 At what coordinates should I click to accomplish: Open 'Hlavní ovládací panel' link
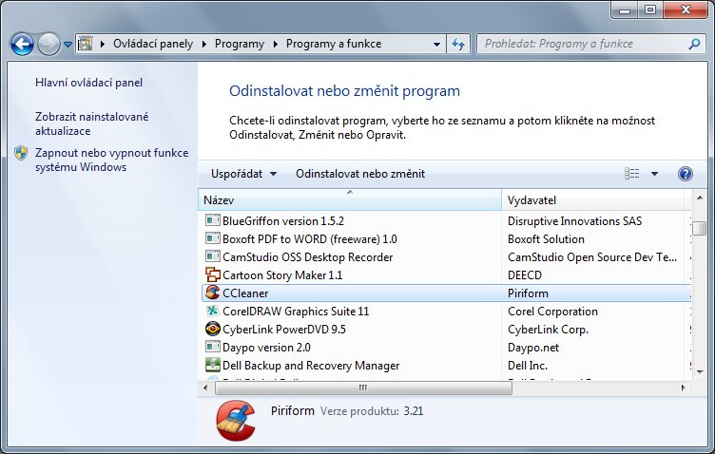click(x=89, y=83)
